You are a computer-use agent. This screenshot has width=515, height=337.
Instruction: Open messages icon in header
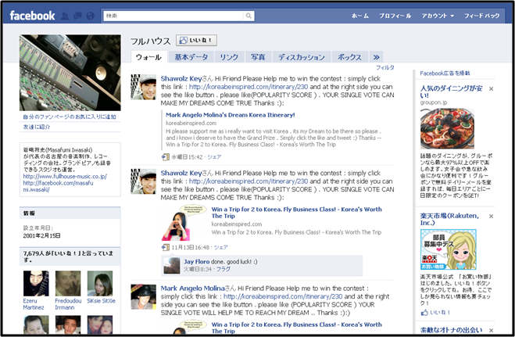pos(77,16)
